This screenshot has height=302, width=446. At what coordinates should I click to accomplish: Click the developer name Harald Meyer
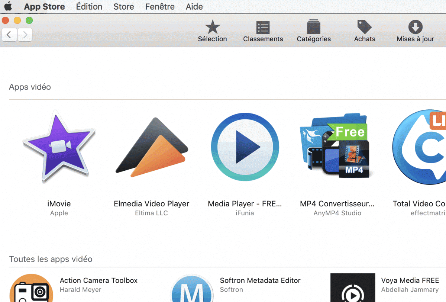click(80, 290)
